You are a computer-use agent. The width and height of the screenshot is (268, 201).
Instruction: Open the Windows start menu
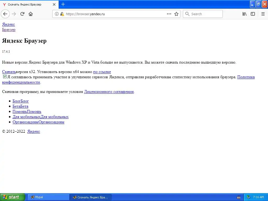click(12, 197)
